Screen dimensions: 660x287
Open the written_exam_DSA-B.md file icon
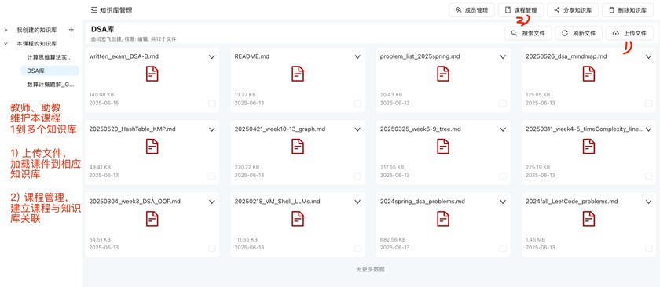[x=152, y=74]
